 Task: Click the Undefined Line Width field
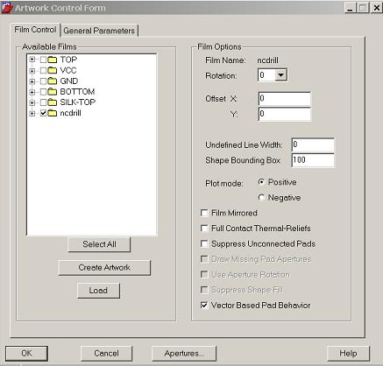click(x=313, y=144)
